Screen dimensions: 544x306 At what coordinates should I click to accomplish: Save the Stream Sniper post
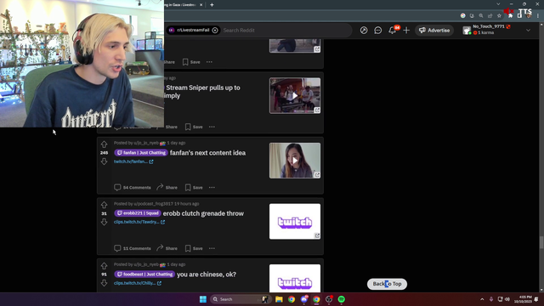194,127
